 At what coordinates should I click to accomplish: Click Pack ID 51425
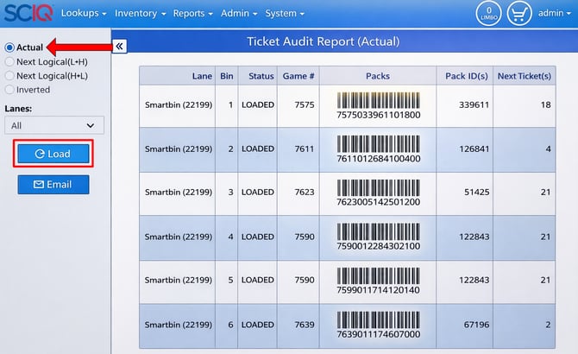tap(476, 193)
